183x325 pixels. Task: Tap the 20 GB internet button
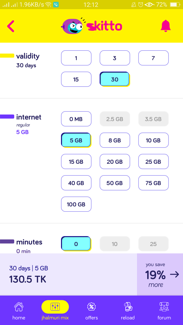click(x=115, y=161)
